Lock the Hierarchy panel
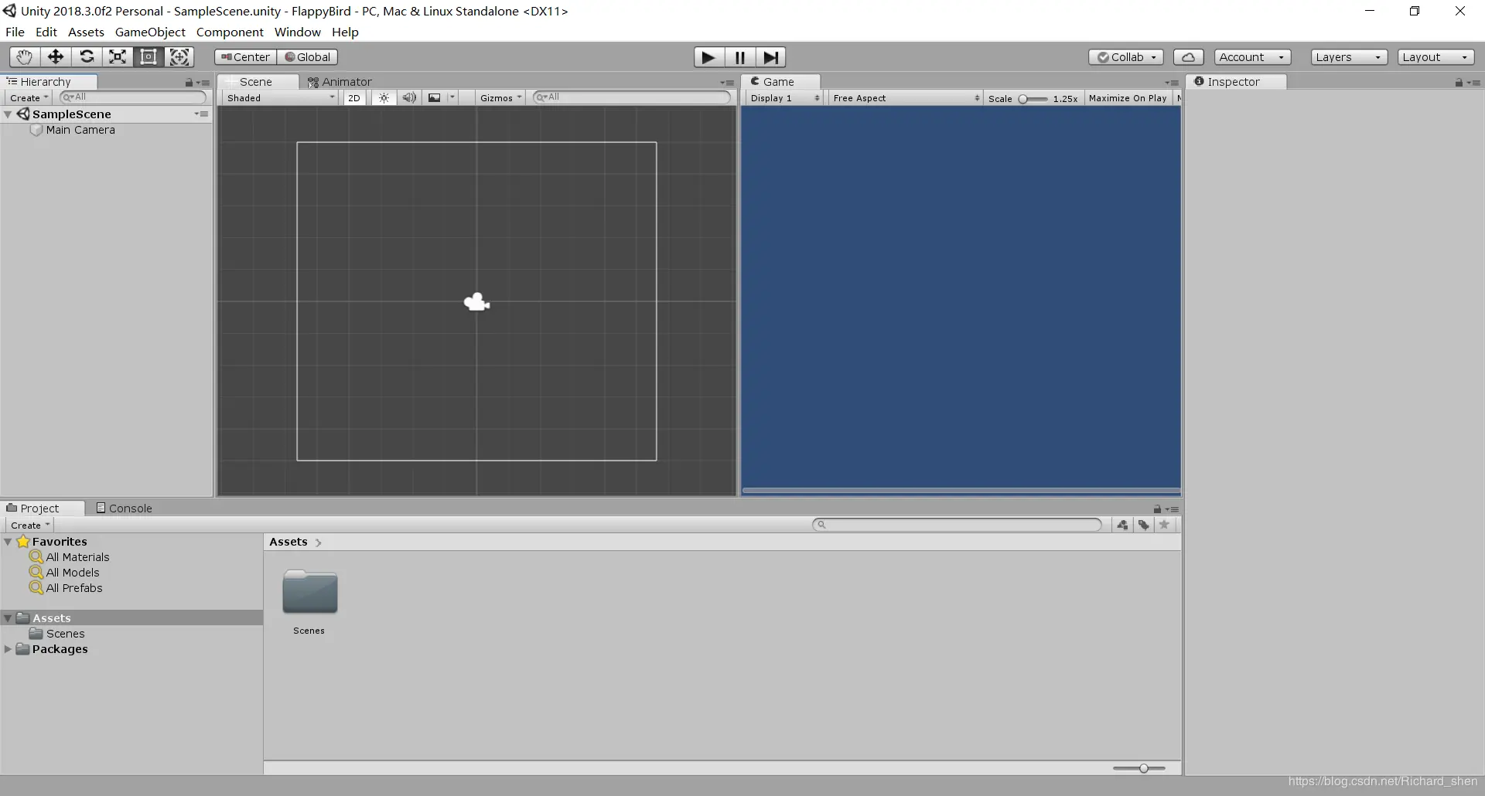The image size is (1485, 796). click(x=189, y=83)
